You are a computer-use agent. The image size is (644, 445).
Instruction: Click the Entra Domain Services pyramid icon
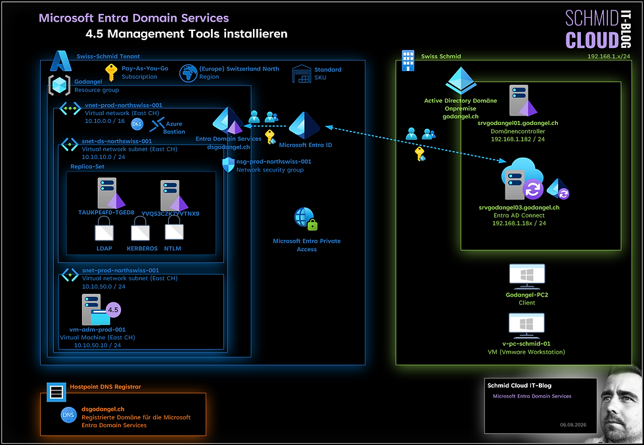click(x=228, y=120)
